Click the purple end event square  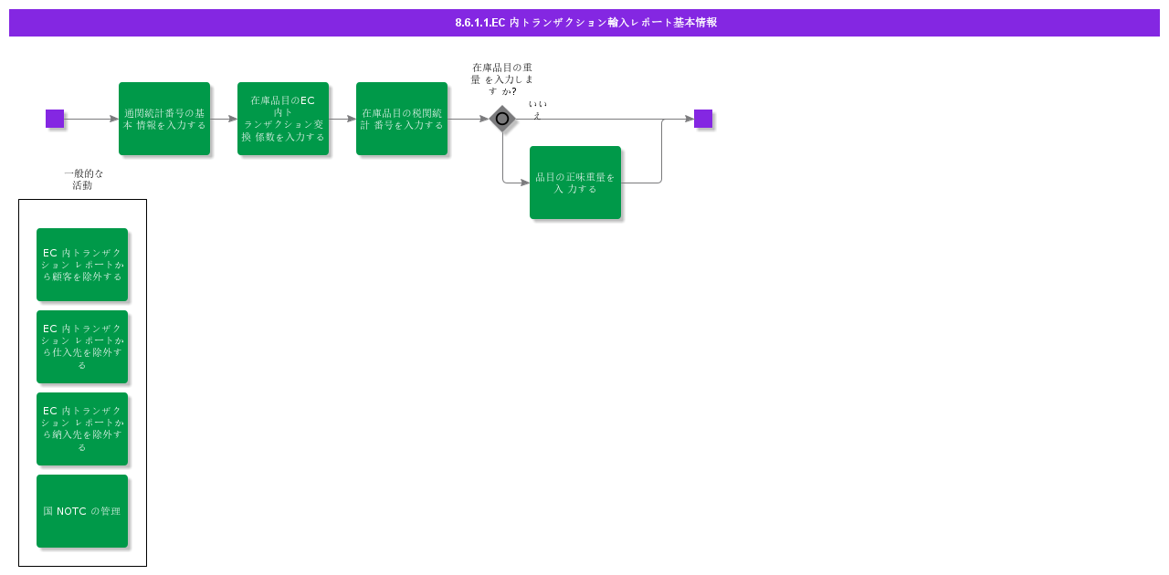click(703, 119)
